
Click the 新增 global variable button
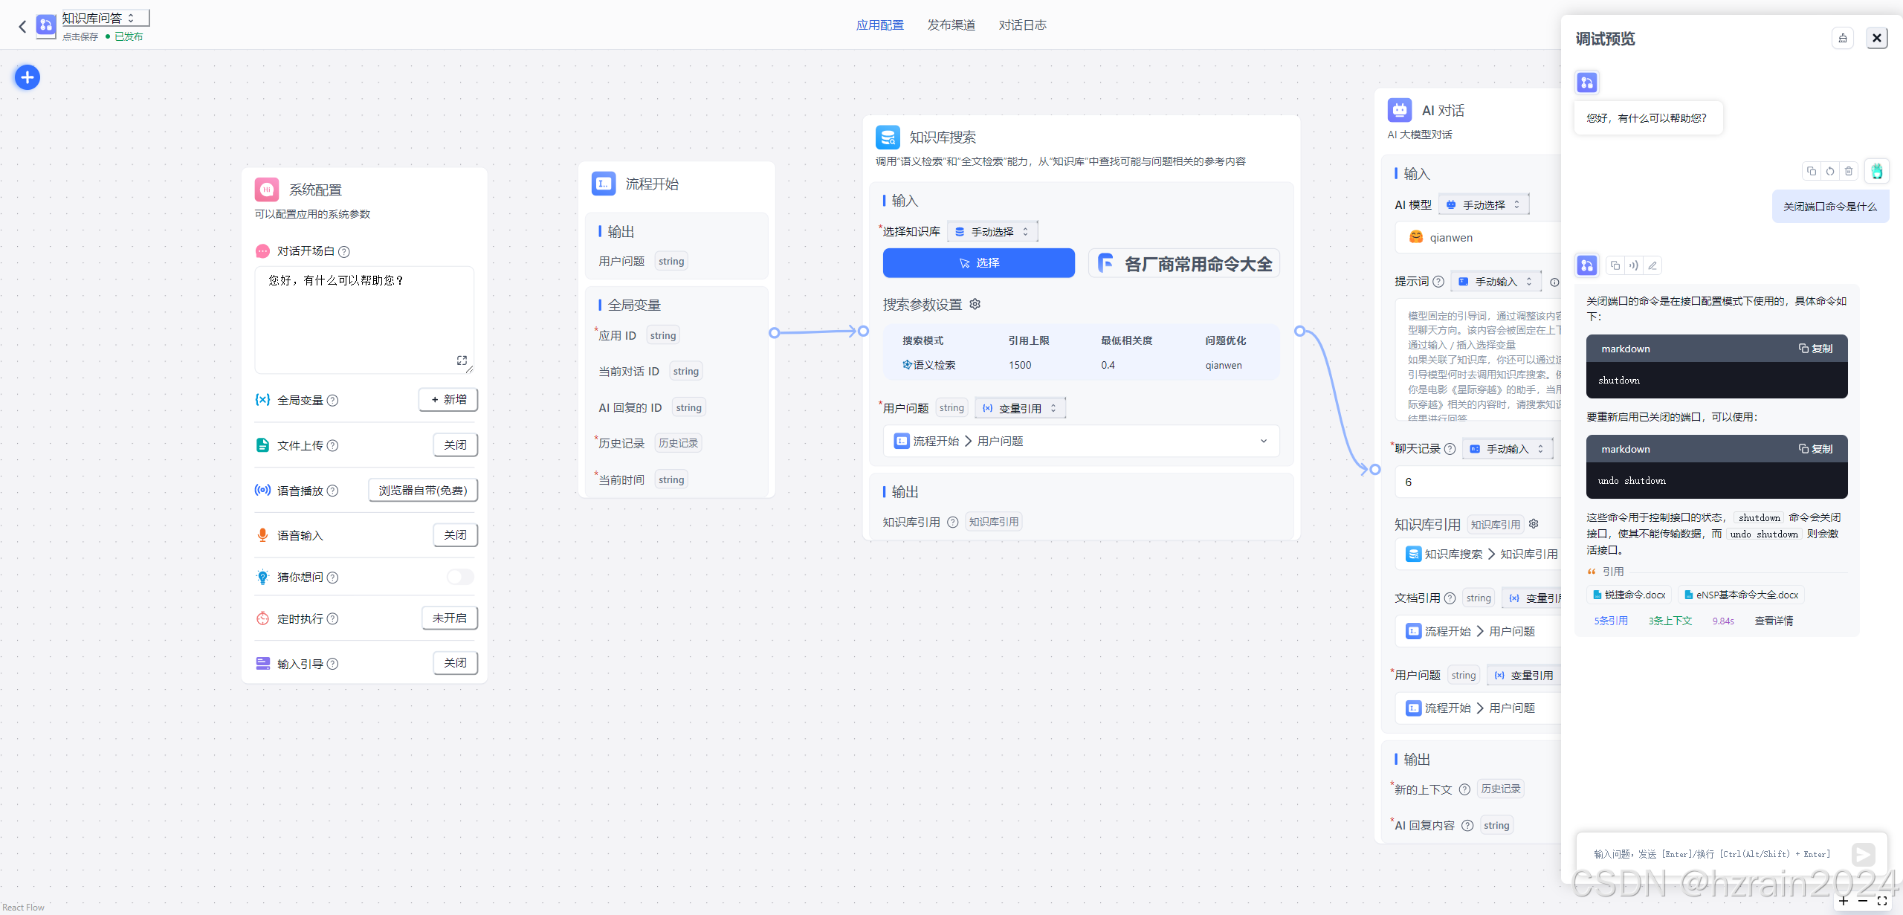pyautogui.click(x=448, y=400)
